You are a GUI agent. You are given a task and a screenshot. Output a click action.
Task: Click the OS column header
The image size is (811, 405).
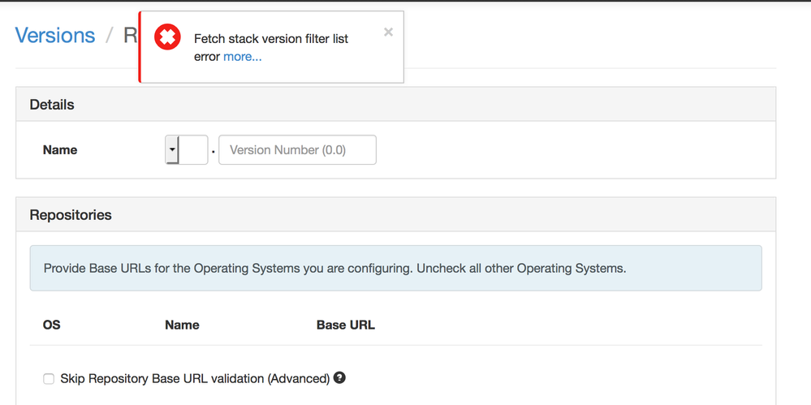(52, 325)
